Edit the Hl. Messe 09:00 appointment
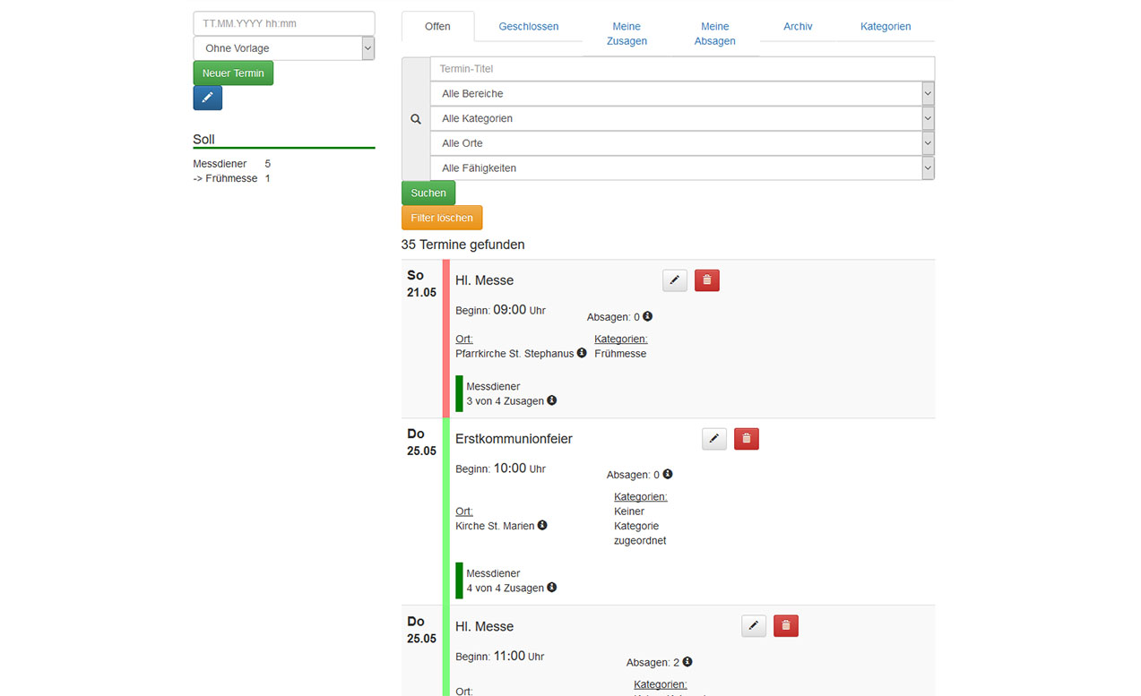1141x696 pixels. click(675, 280)
